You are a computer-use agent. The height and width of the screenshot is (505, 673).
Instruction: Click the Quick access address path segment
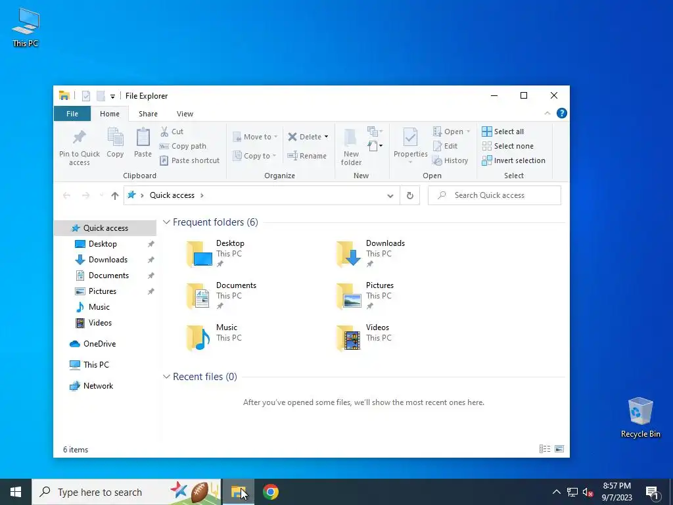pos(172,195)
